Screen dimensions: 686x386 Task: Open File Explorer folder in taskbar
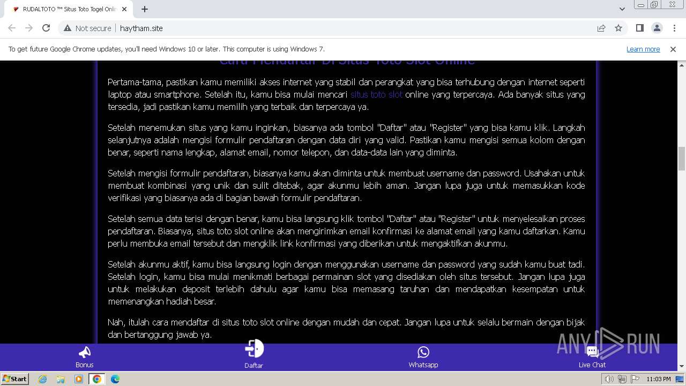[61, 379]
